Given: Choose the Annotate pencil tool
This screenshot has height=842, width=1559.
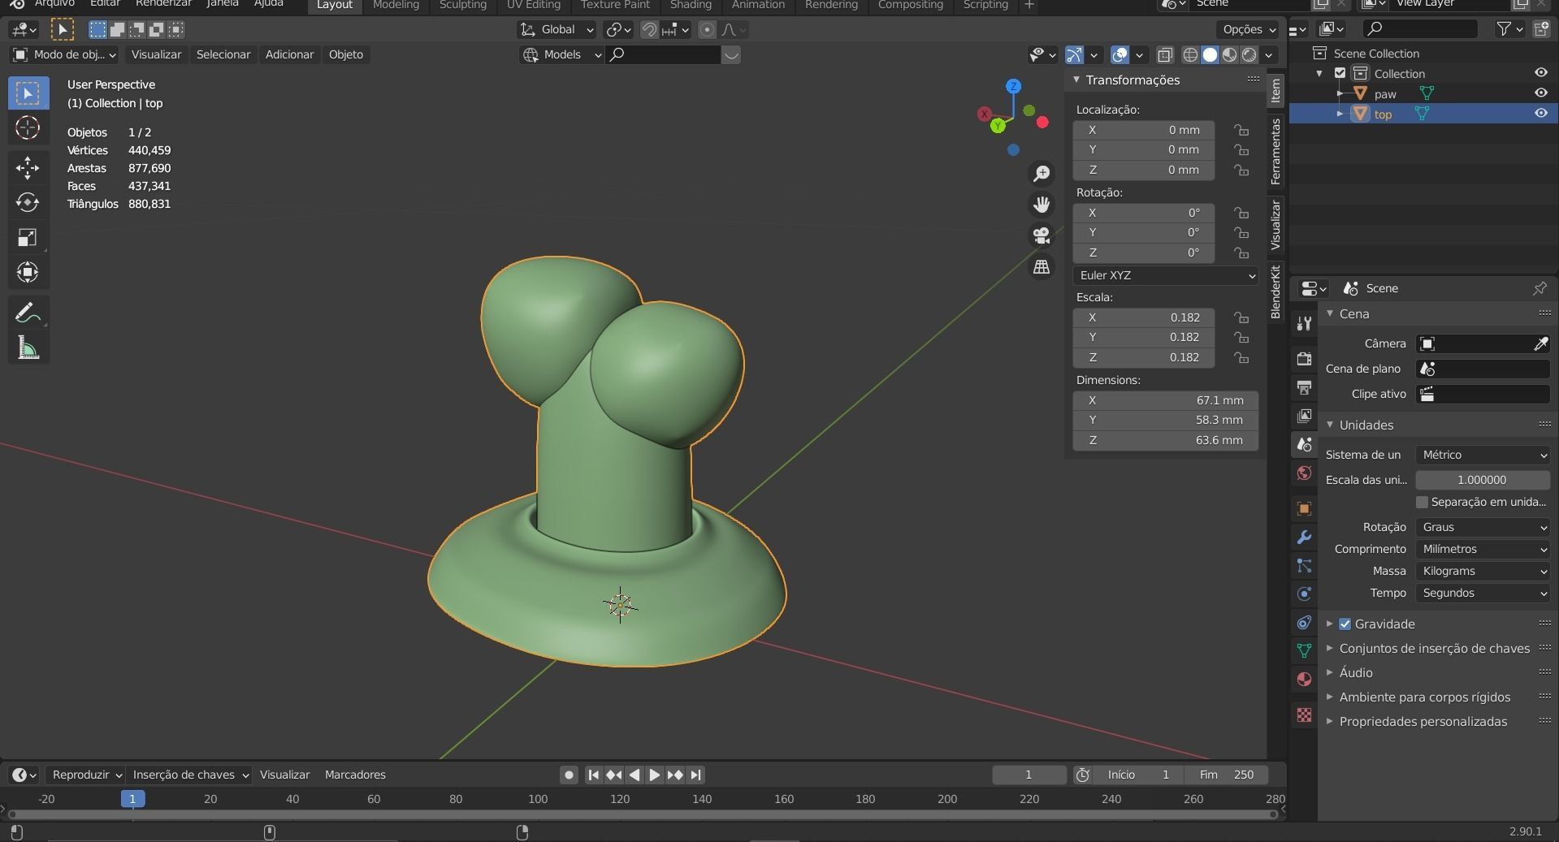Looking at the screenshot, I should [x=28, y=313].
